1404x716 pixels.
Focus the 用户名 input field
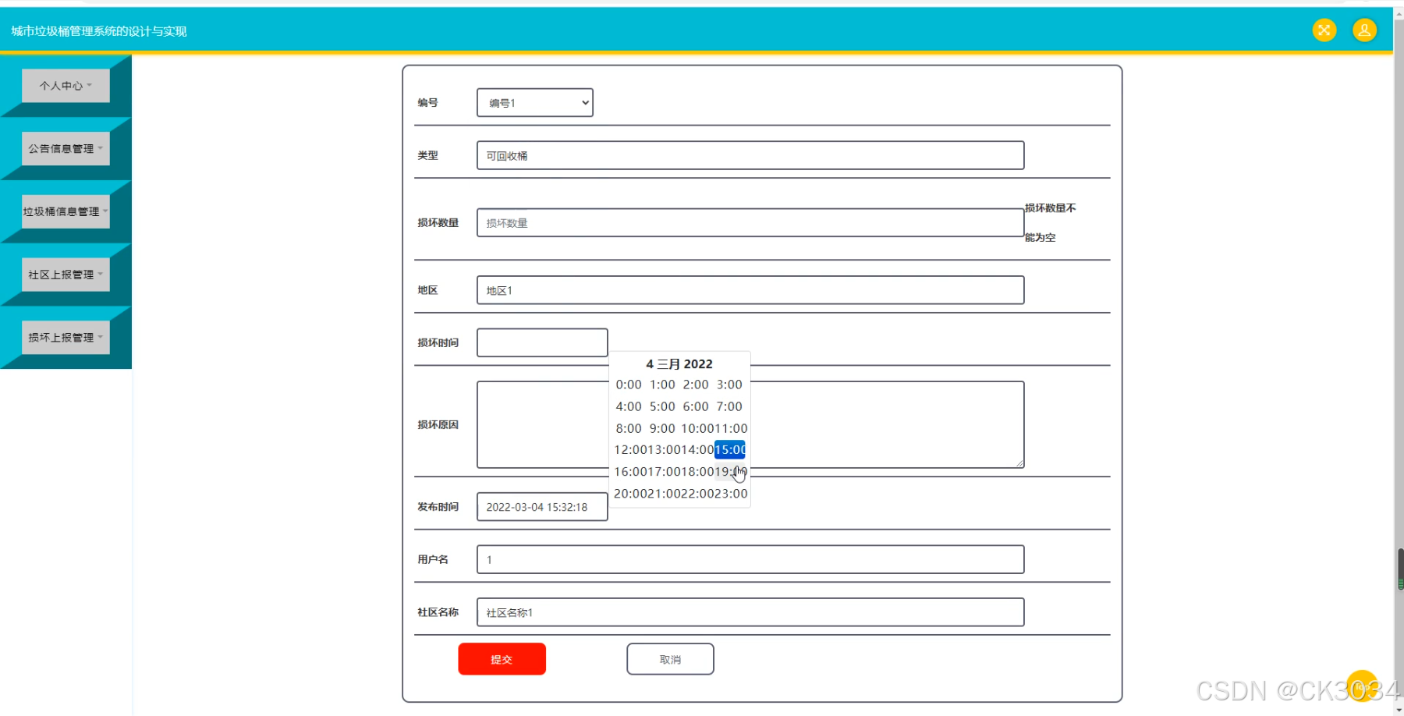click(750, 559)
